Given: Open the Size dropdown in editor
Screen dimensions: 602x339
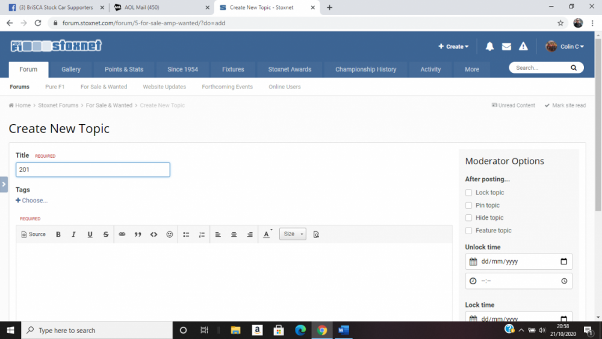Looking at the screenshot, I should pos(293,234).
